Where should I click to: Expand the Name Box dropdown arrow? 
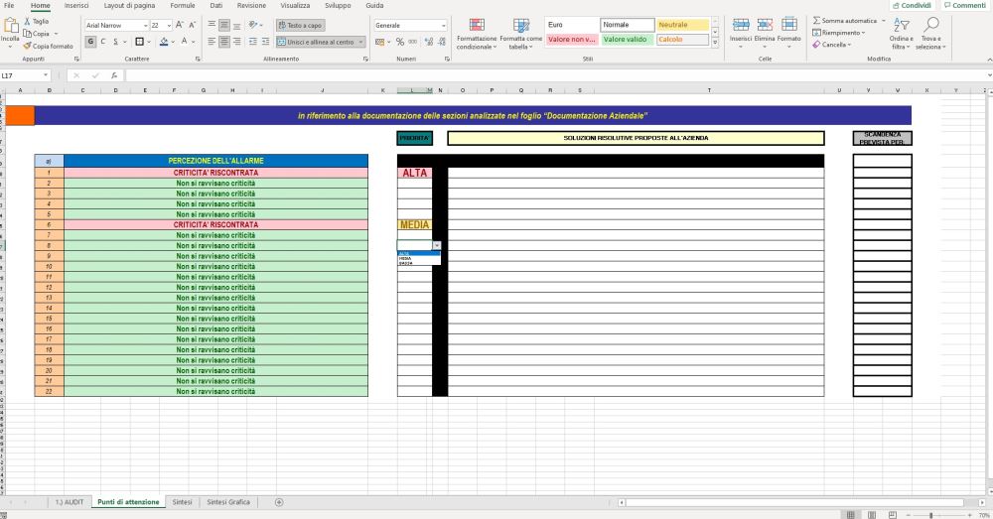pyautogui.click(x=46, y=75)
